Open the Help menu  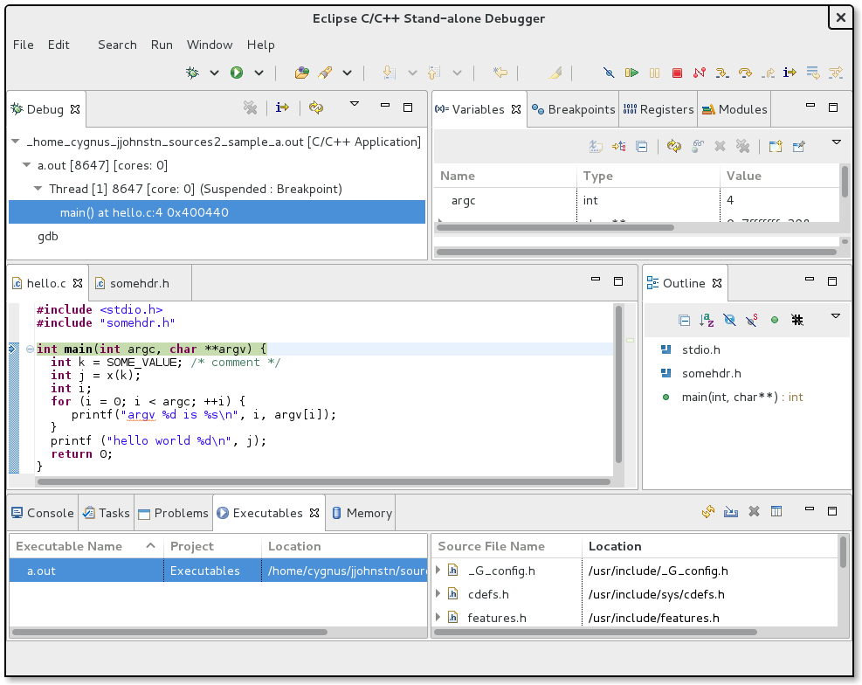260,45
